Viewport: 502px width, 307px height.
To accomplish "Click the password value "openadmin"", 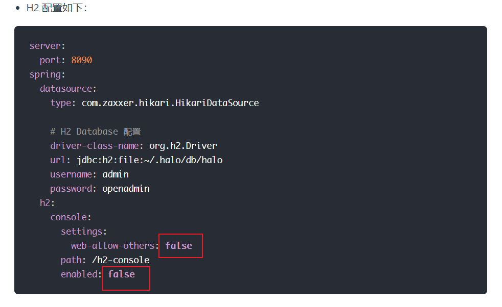I will click(126, 189).
